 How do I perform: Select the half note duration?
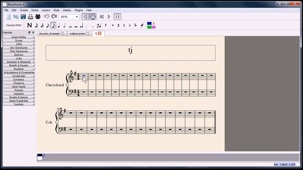(64, 25)
